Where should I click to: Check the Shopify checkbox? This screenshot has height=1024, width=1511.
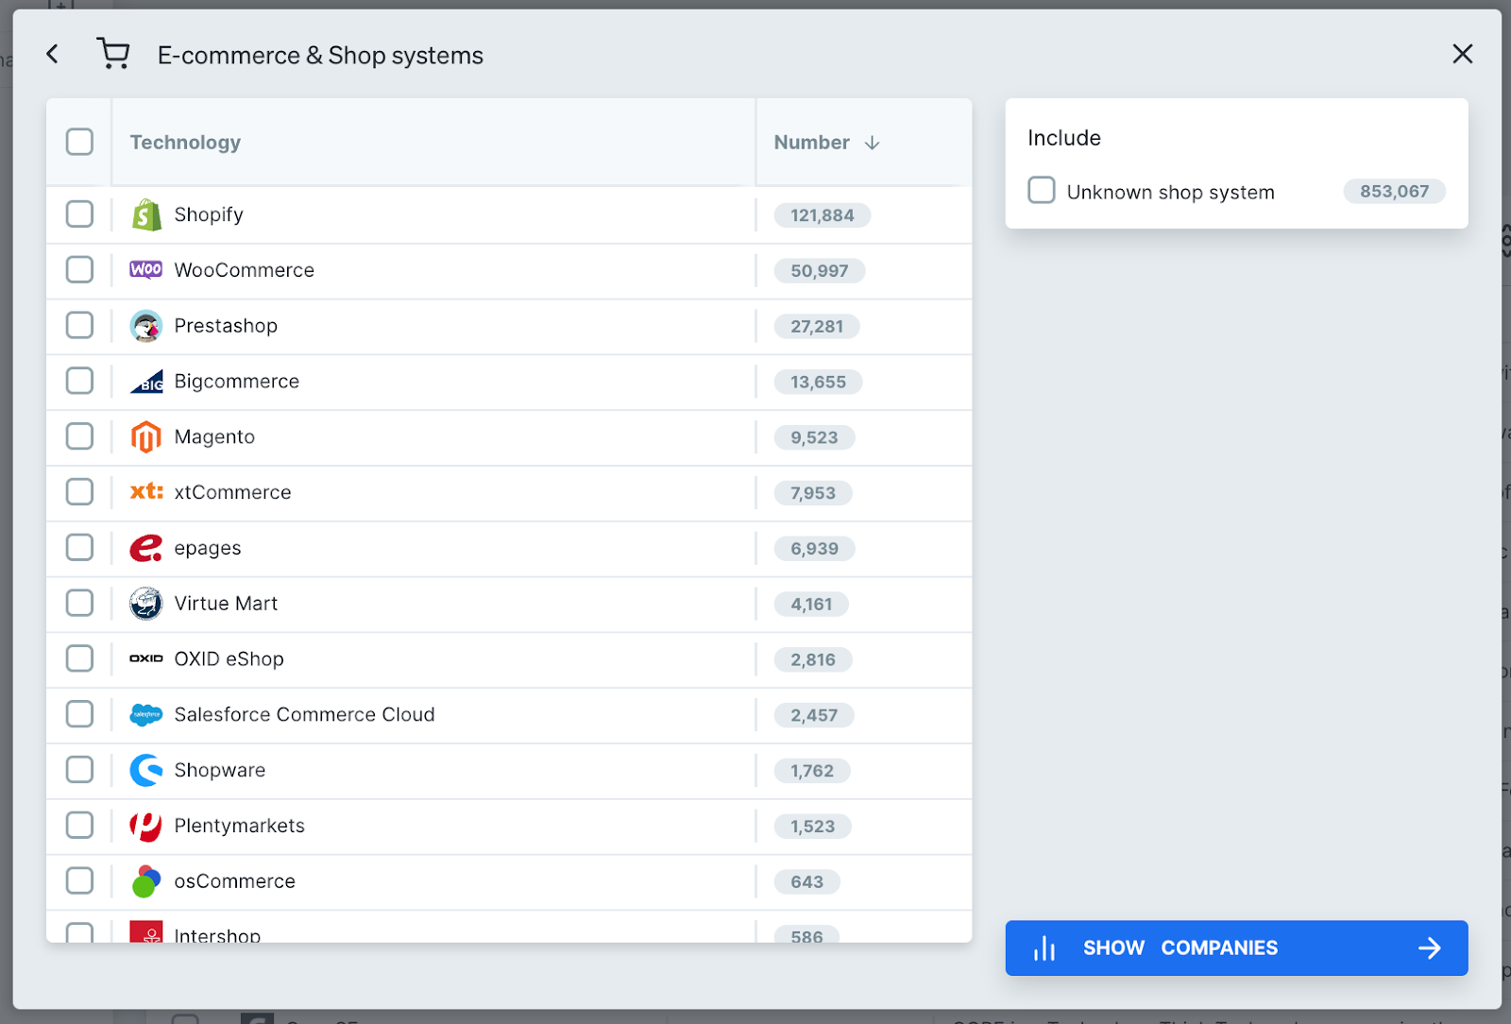click(79, 213)
